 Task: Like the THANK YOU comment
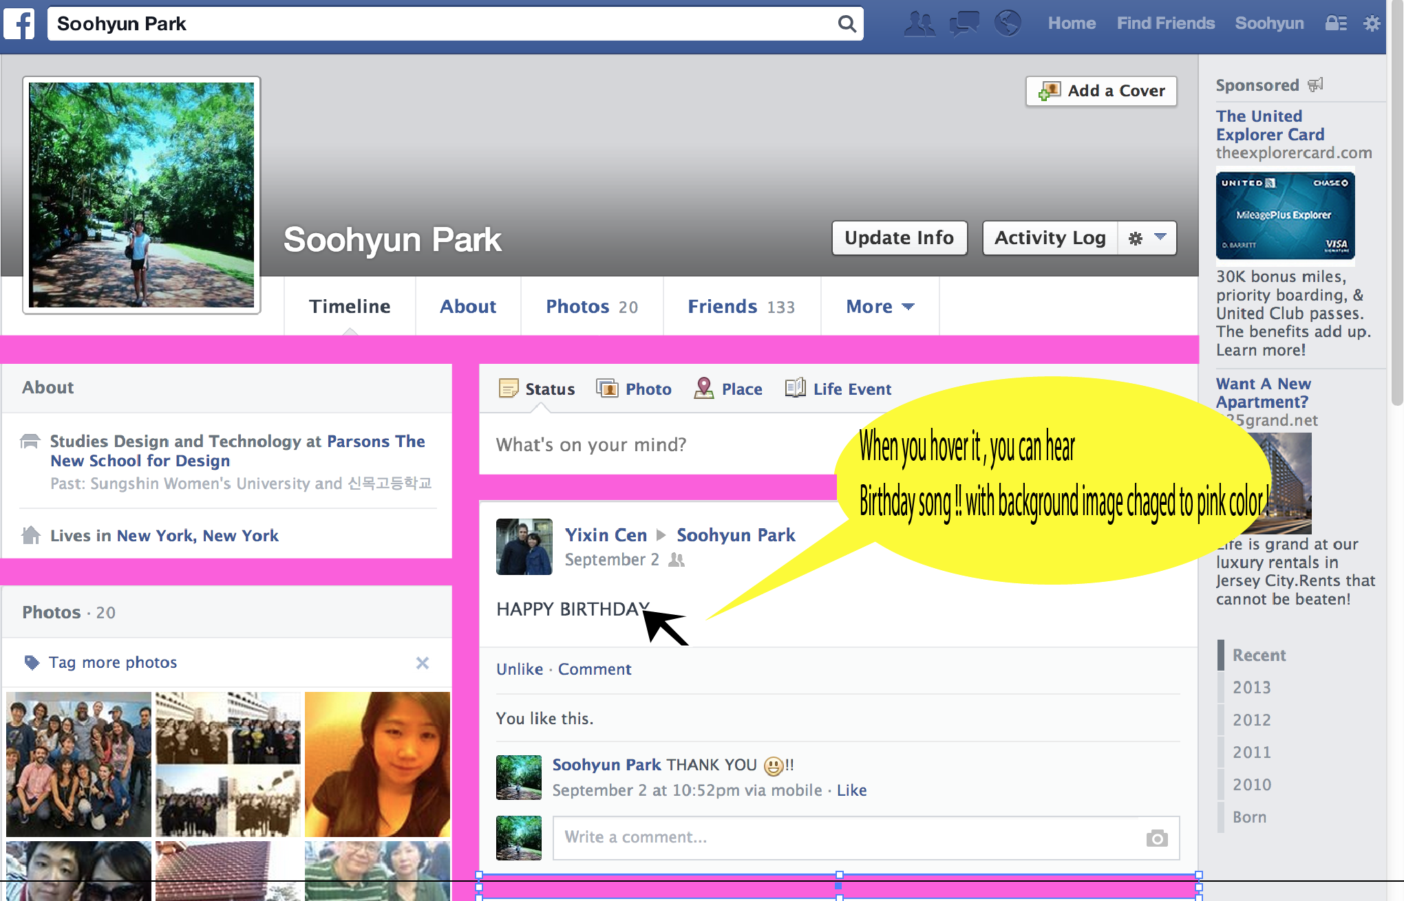point(851,790)
